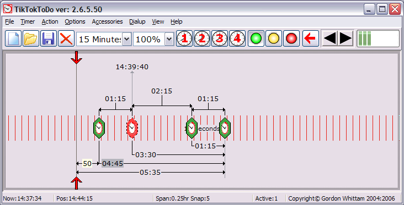
Task: Select timer clock preset 3
Action: [220, 38]
